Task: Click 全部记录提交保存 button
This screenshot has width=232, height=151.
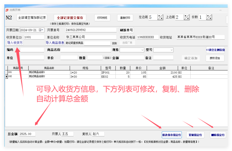Action: (70, 18)
